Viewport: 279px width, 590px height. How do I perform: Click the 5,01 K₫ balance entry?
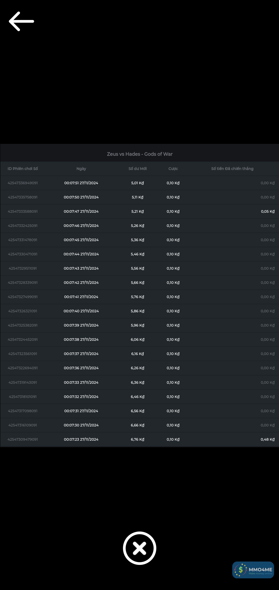coord(137,183)
